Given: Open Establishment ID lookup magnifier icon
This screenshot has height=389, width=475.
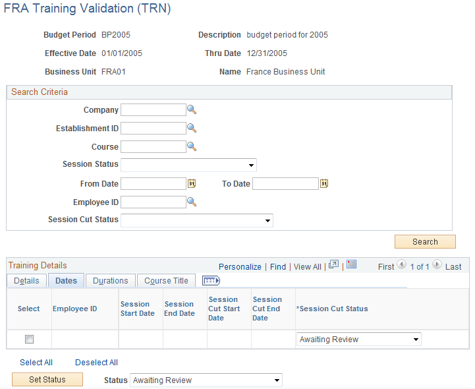Looking at the screenshot, I should click(x=192, y=128).
